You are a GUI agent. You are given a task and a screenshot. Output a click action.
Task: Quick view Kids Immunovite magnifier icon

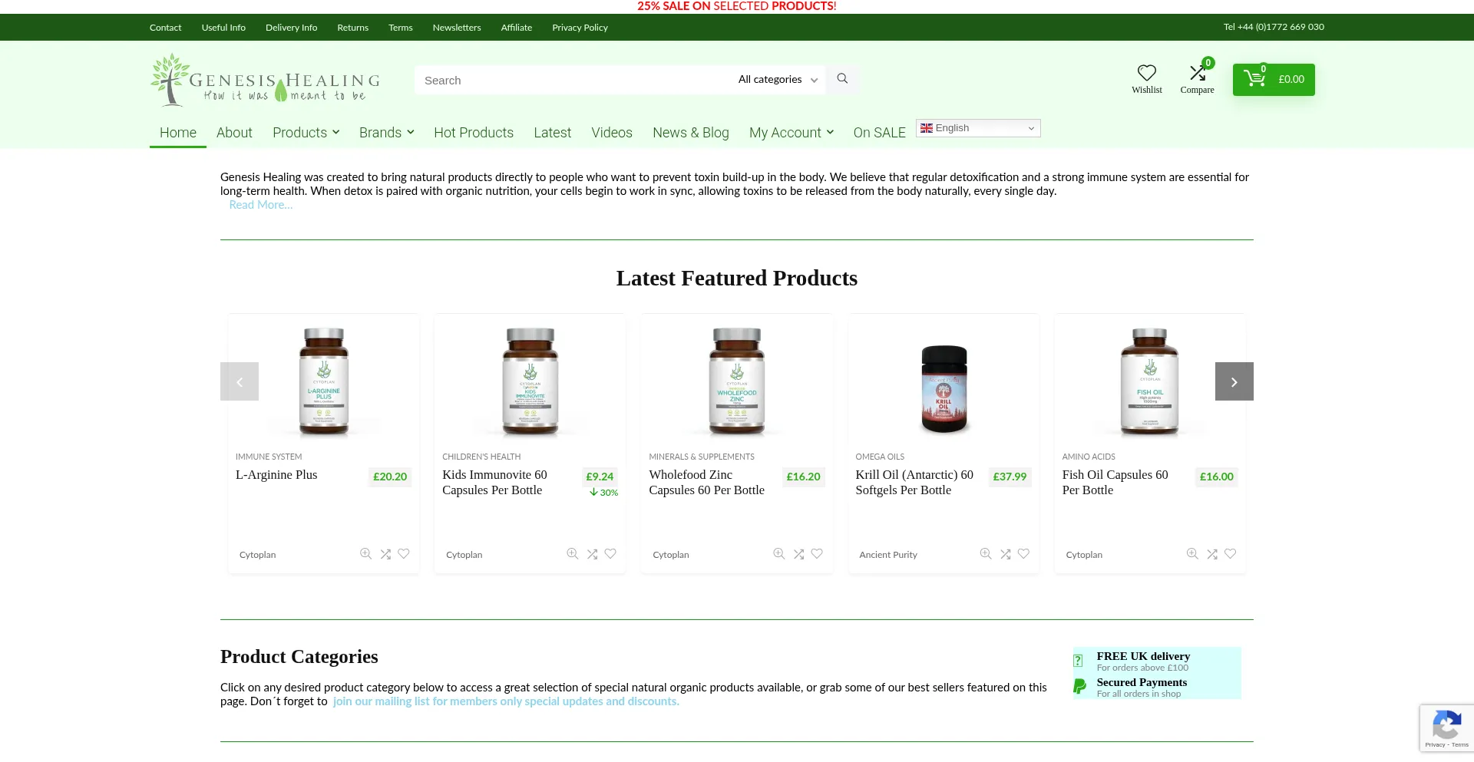[x=573, y=554]
